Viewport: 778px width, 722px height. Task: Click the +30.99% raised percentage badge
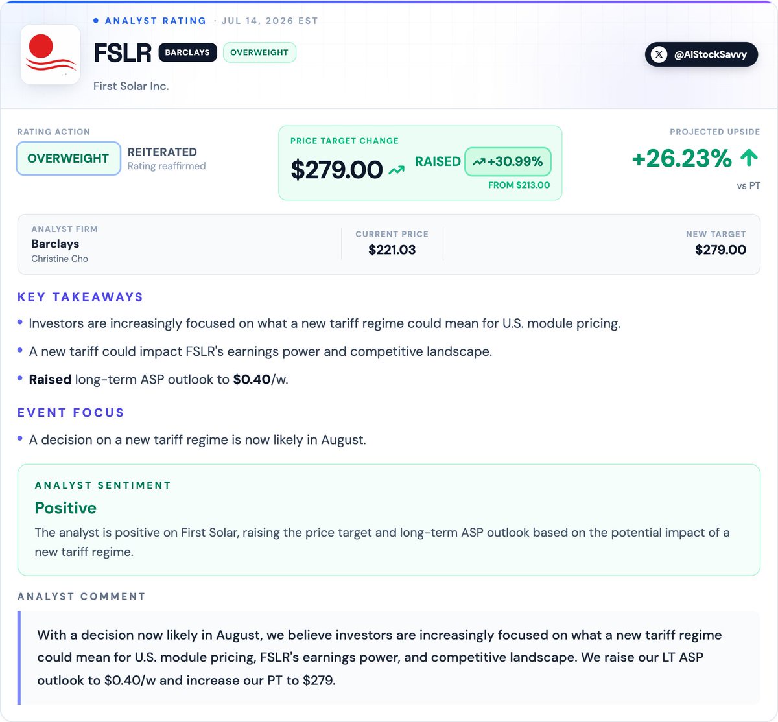coord(508,162)
